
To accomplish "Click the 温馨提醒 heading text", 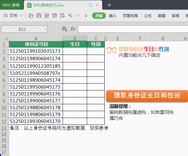I will click(120, 106).
